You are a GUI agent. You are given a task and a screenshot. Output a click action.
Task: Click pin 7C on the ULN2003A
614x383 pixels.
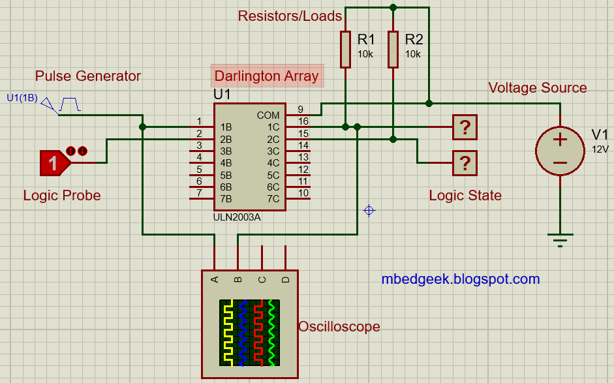273,199
